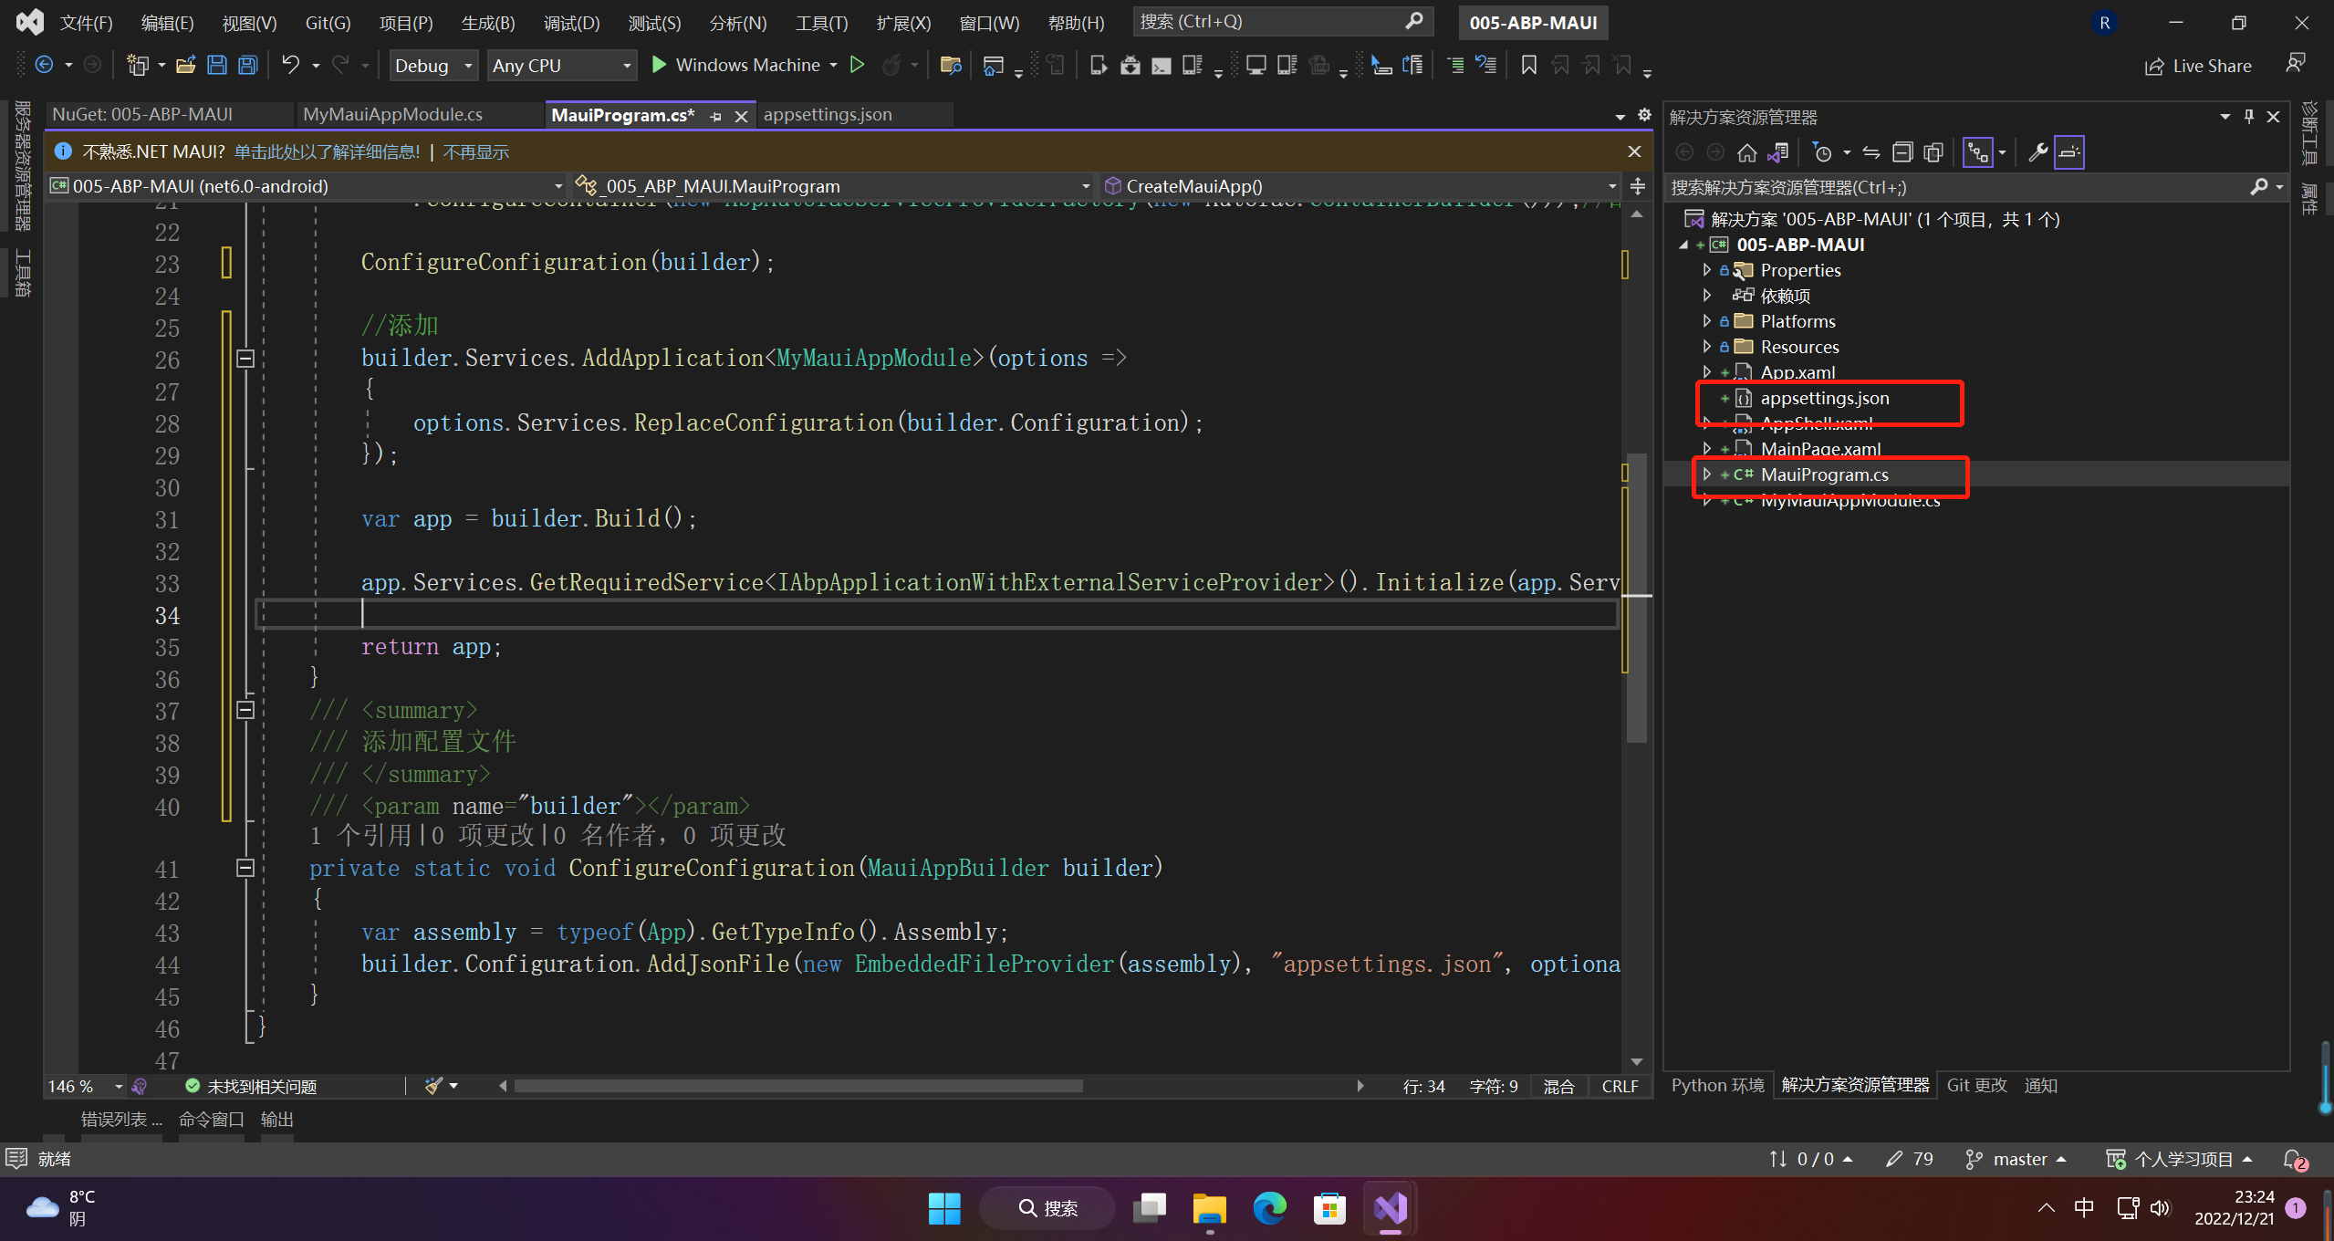Screen dimensions: 2334x1241
Task: Open the Any CPU platform dropdown
Action: pyautogui.click(x=561, y=65)
